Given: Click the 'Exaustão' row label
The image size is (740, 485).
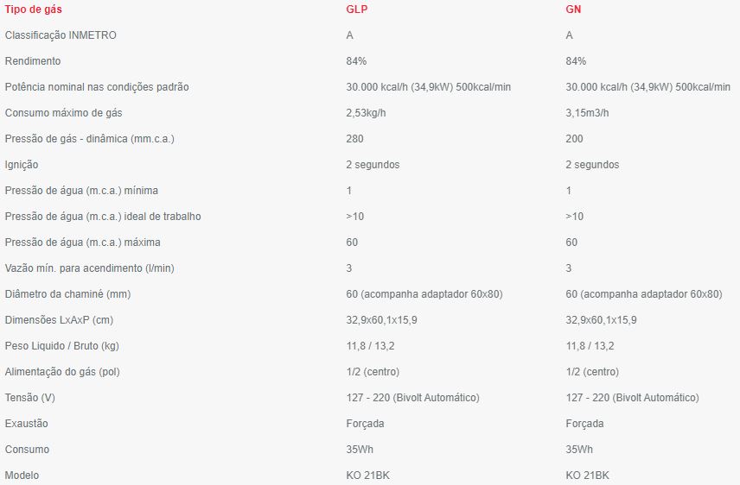Looking at the screenshot, I should (27, 424).
